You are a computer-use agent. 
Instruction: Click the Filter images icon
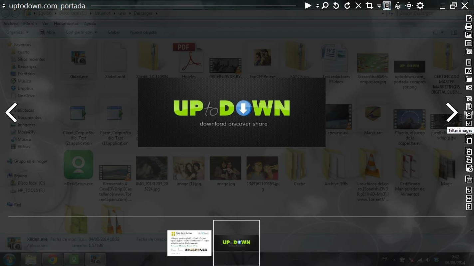(469, 115)
